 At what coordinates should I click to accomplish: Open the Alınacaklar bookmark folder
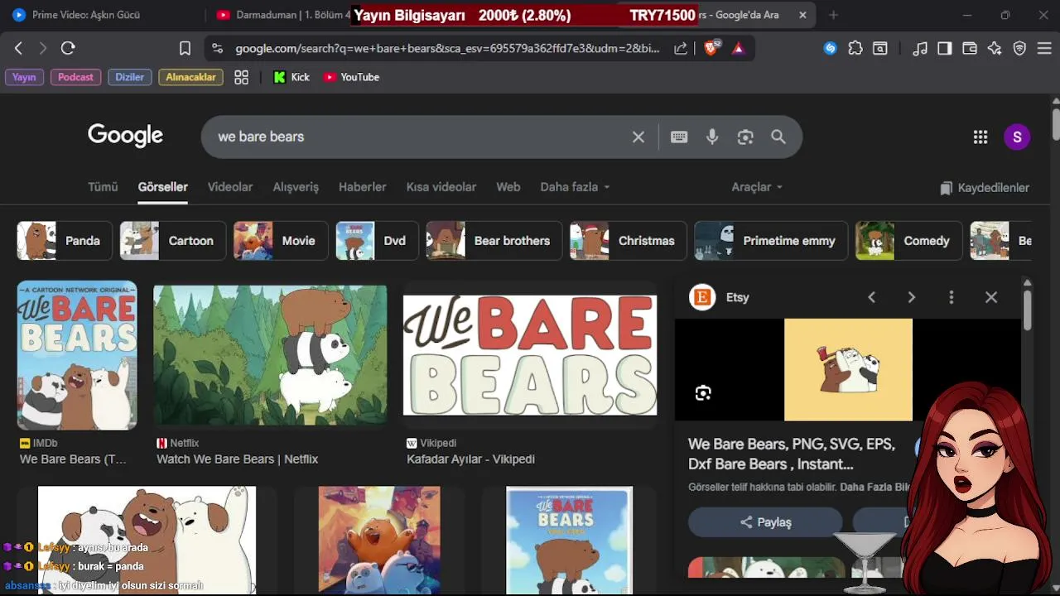[191, 77]
